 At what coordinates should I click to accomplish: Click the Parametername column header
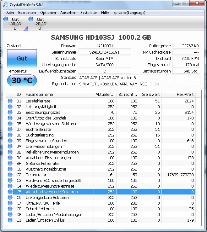point(59,94)
